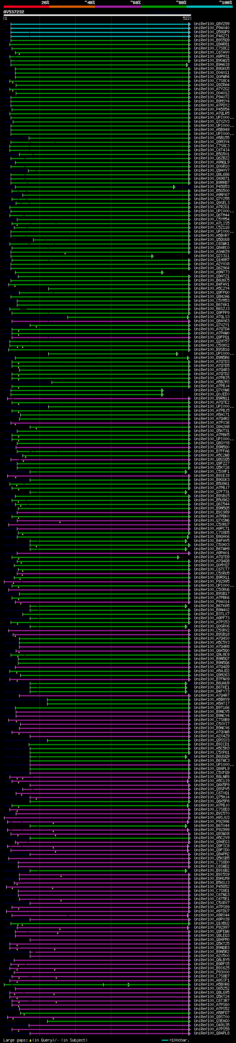Image resolution: width=236 pixels, height=1043 pixels.
Task: Open hit UniRef100_P46271
Action: coord(211,36)
